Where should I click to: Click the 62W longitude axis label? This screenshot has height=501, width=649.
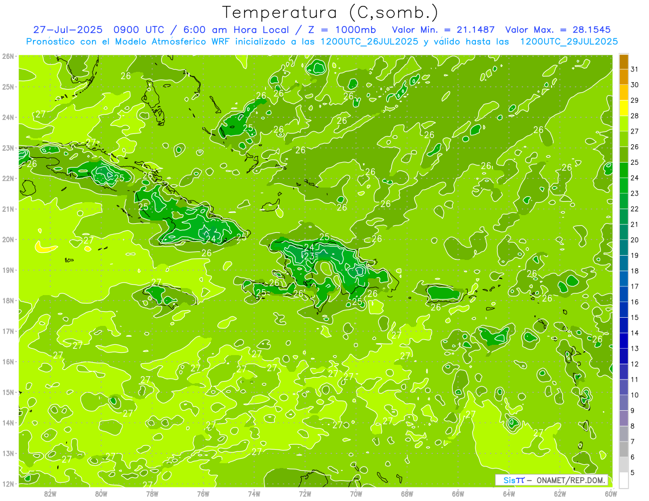[x=560, y=493]
